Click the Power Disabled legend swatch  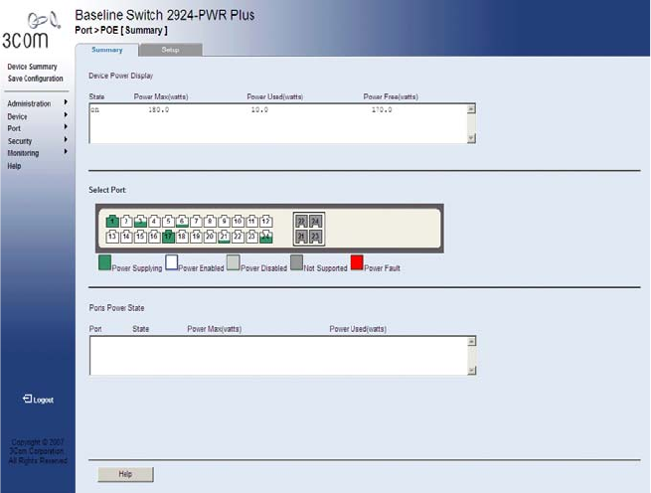click(x=234, y=263)
